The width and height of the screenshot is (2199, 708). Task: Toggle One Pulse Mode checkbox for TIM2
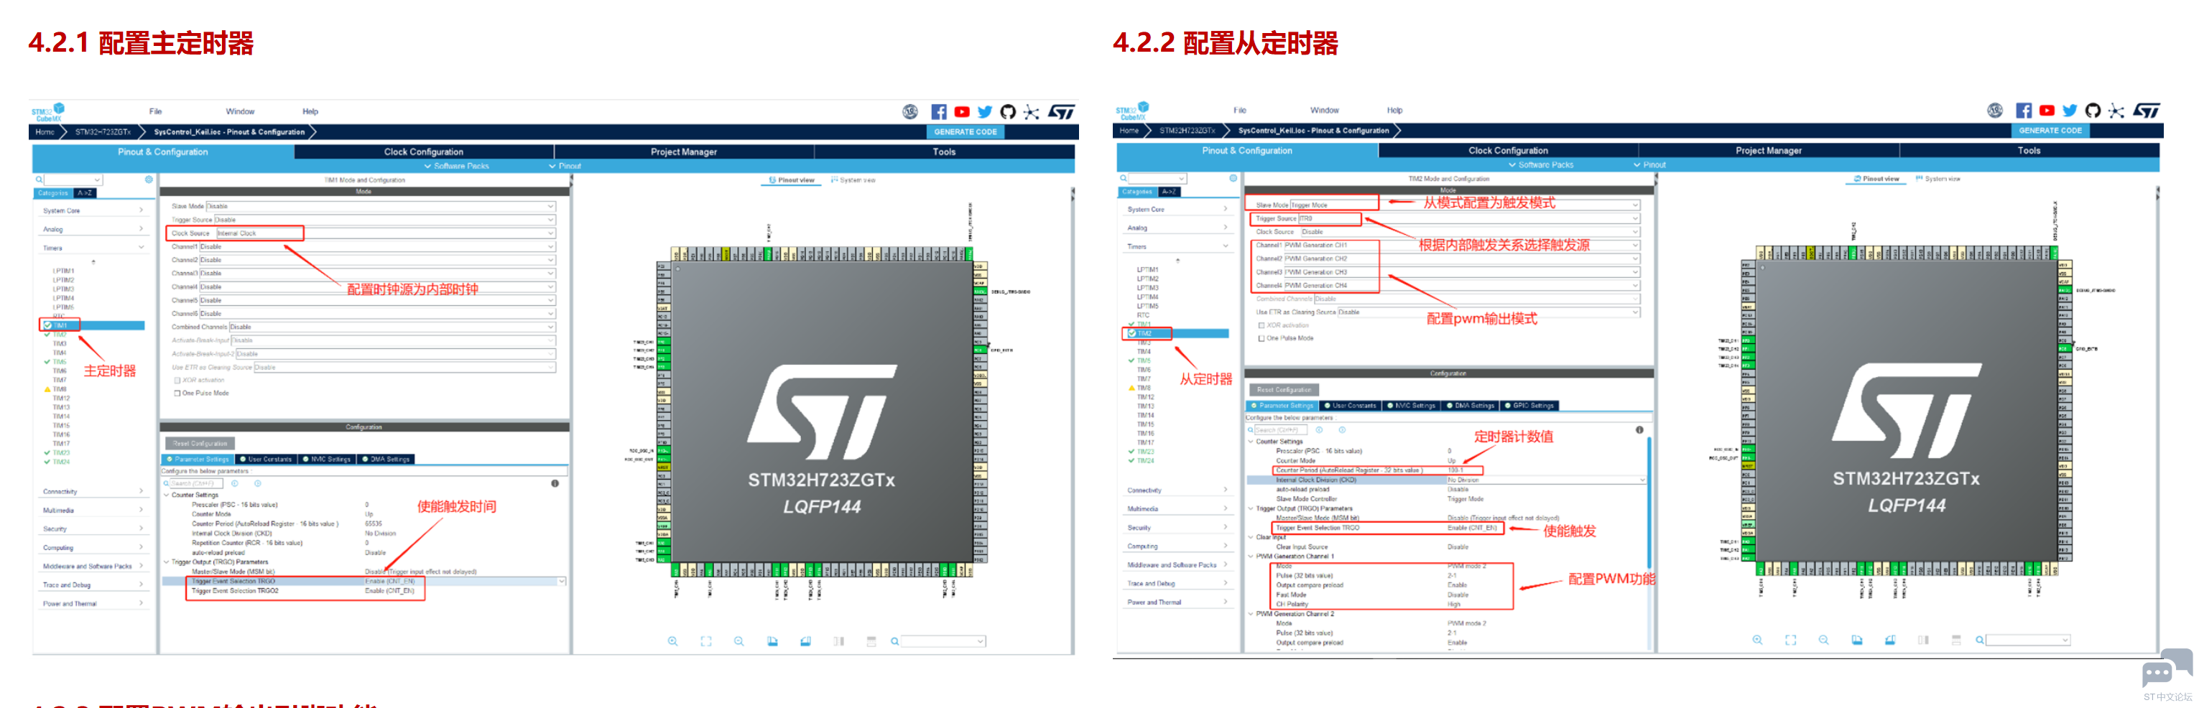pyautogui.click(x=1261, y=339)
